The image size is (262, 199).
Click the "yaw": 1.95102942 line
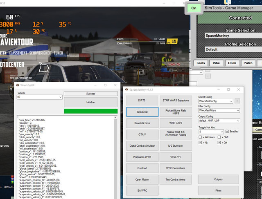click(29, 126)
